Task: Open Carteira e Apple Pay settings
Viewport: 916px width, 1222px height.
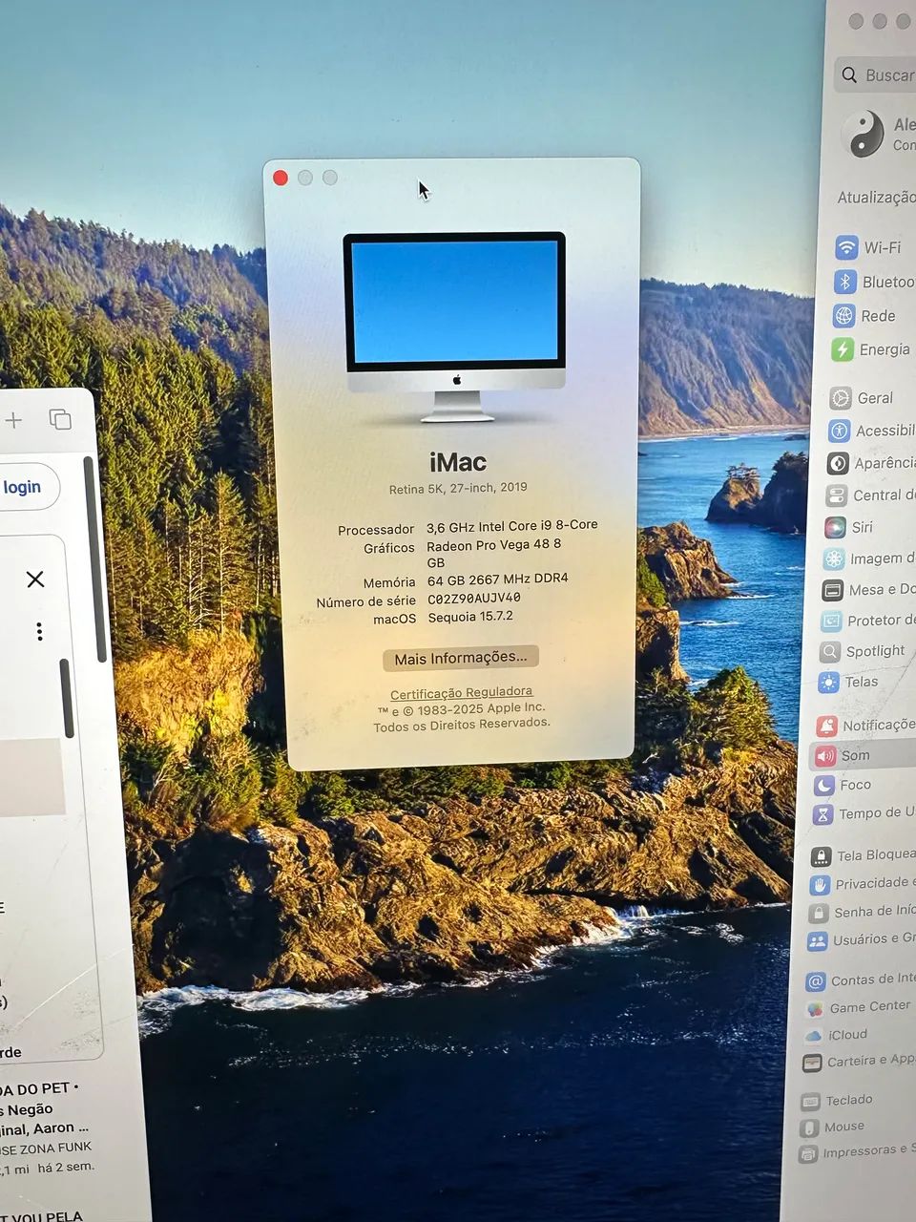Action: tap(857, 1062)
